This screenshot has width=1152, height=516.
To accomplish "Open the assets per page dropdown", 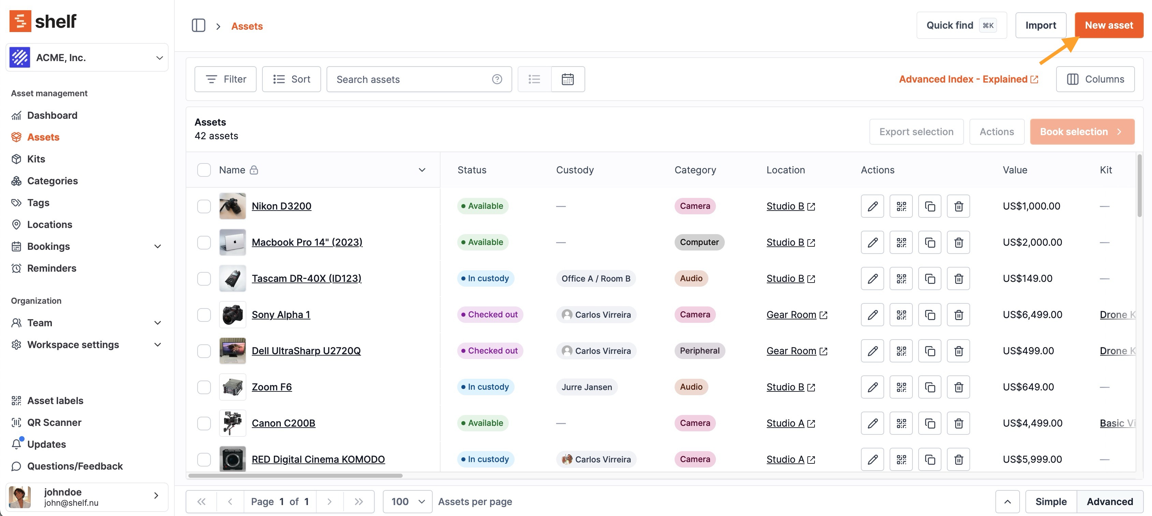I will click(407, 501).
